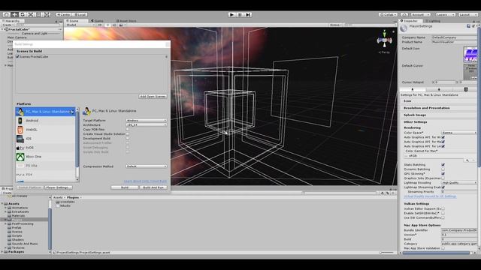This screenshot has height=270, width=481.
Task: Switch to the Asset Store tab
Action: 126,21
